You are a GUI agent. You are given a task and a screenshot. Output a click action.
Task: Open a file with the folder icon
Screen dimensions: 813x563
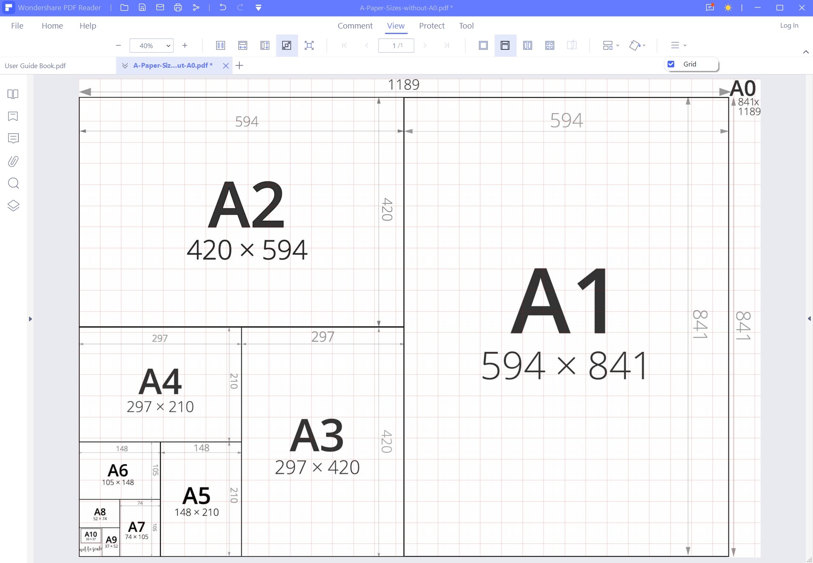(x=124, y=8)
